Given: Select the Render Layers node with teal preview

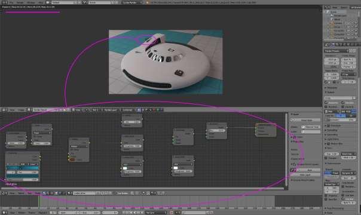Looking at the screenshot, I should (22, 167).
